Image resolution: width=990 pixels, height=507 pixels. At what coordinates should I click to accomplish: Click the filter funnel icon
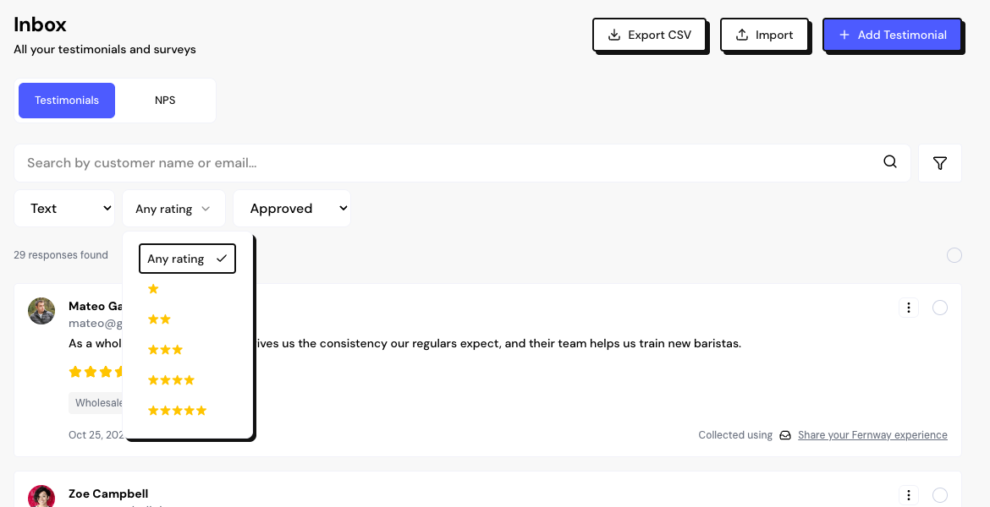click(x=939, y=163)
